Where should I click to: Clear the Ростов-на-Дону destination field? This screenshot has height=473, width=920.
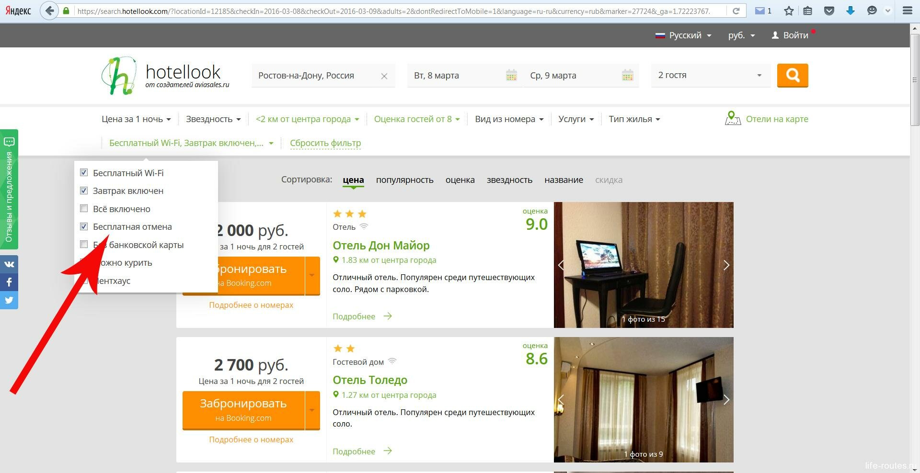(x=384, y=76)
